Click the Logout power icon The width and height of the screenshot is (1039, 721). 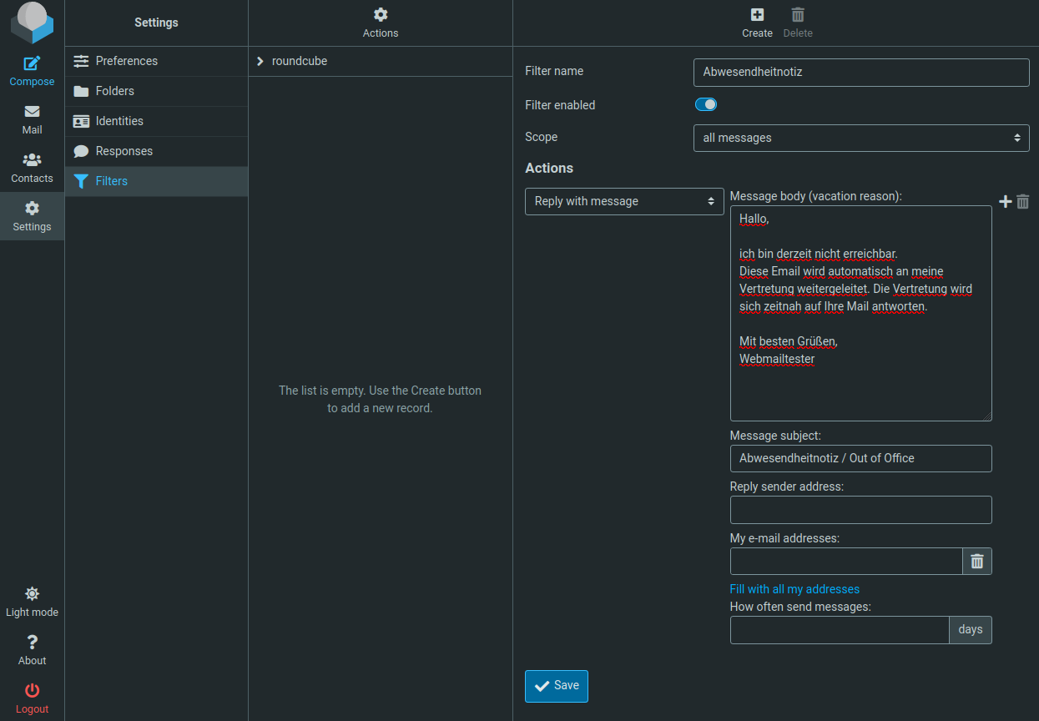coord(32,691)
